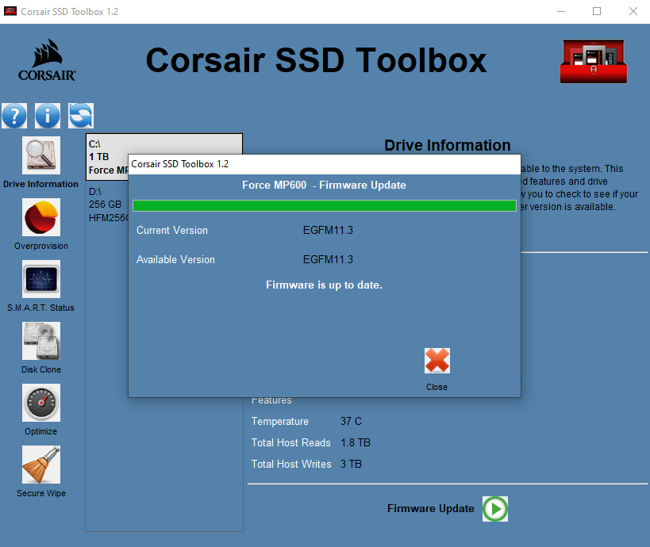Click the green firmware progress bar
This screenshot has height=547, width=650.
coord(324,206)
